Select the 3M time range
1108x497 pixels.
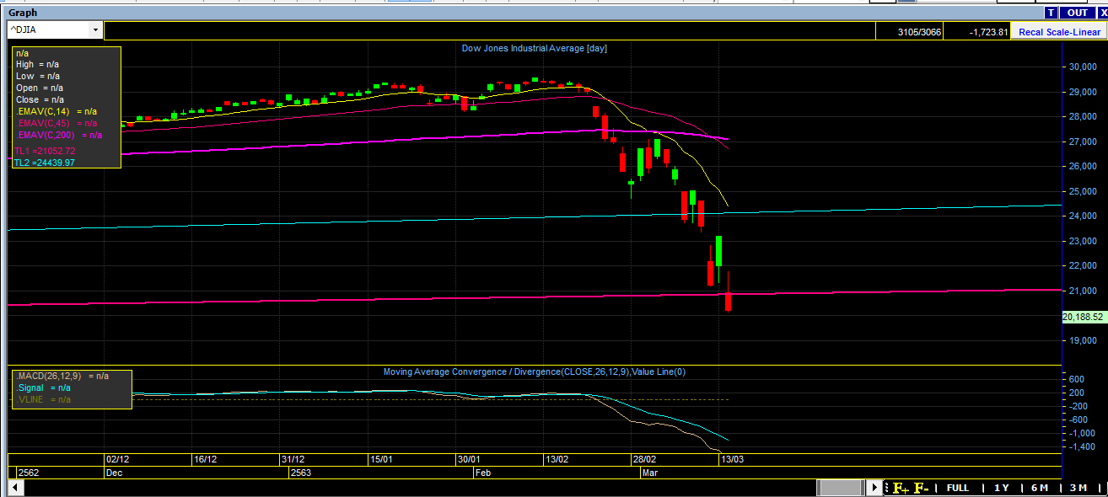coord(1078,488)
